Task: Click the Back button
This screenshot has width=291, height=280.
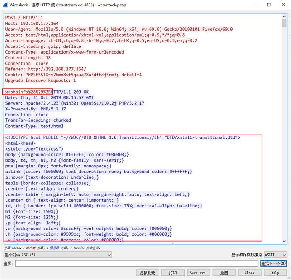Action: click(x=224, y=273)
